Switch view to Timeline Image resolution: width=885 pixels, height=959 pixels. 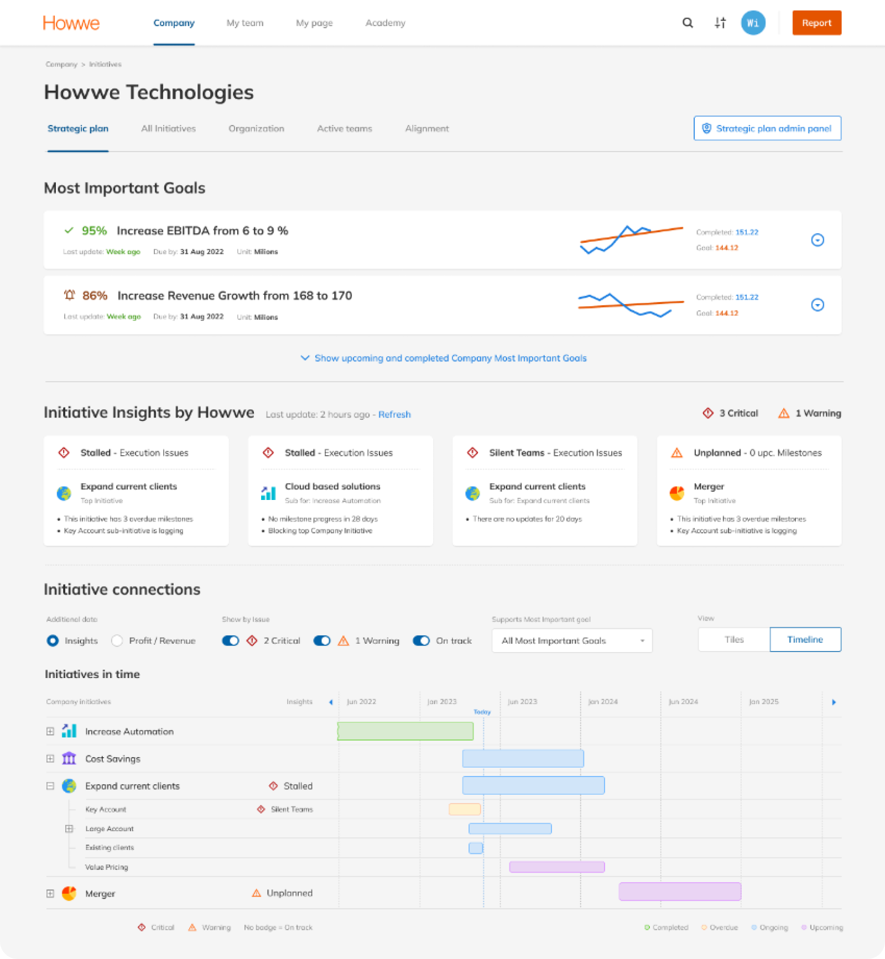pos(805,639)
